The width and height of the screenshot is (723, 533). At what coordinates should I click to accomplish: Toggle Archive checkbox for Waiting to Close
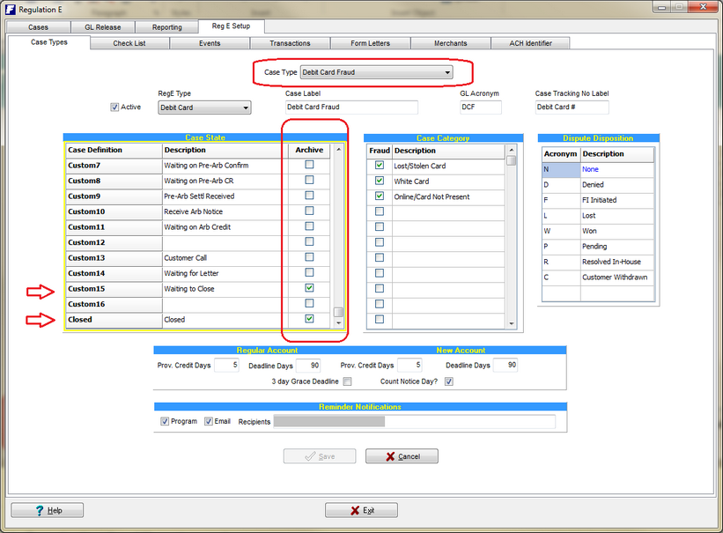point(309,288)
